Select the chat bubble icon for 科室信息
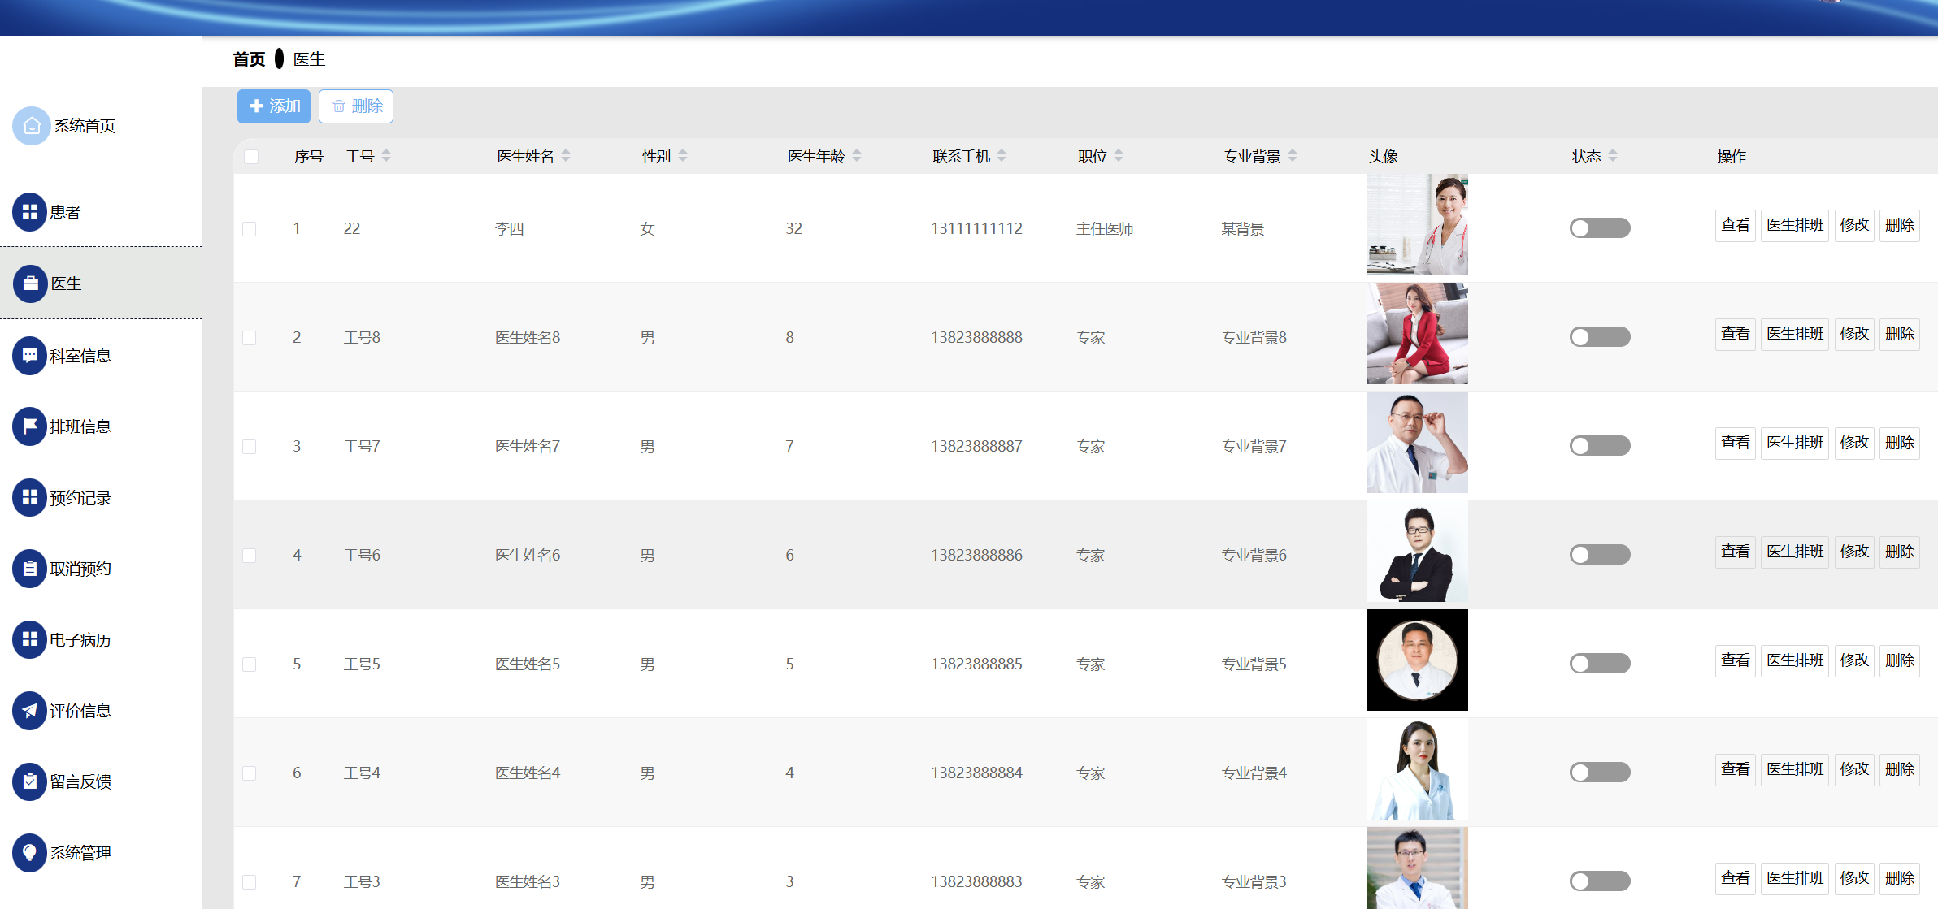 [30, 356]
